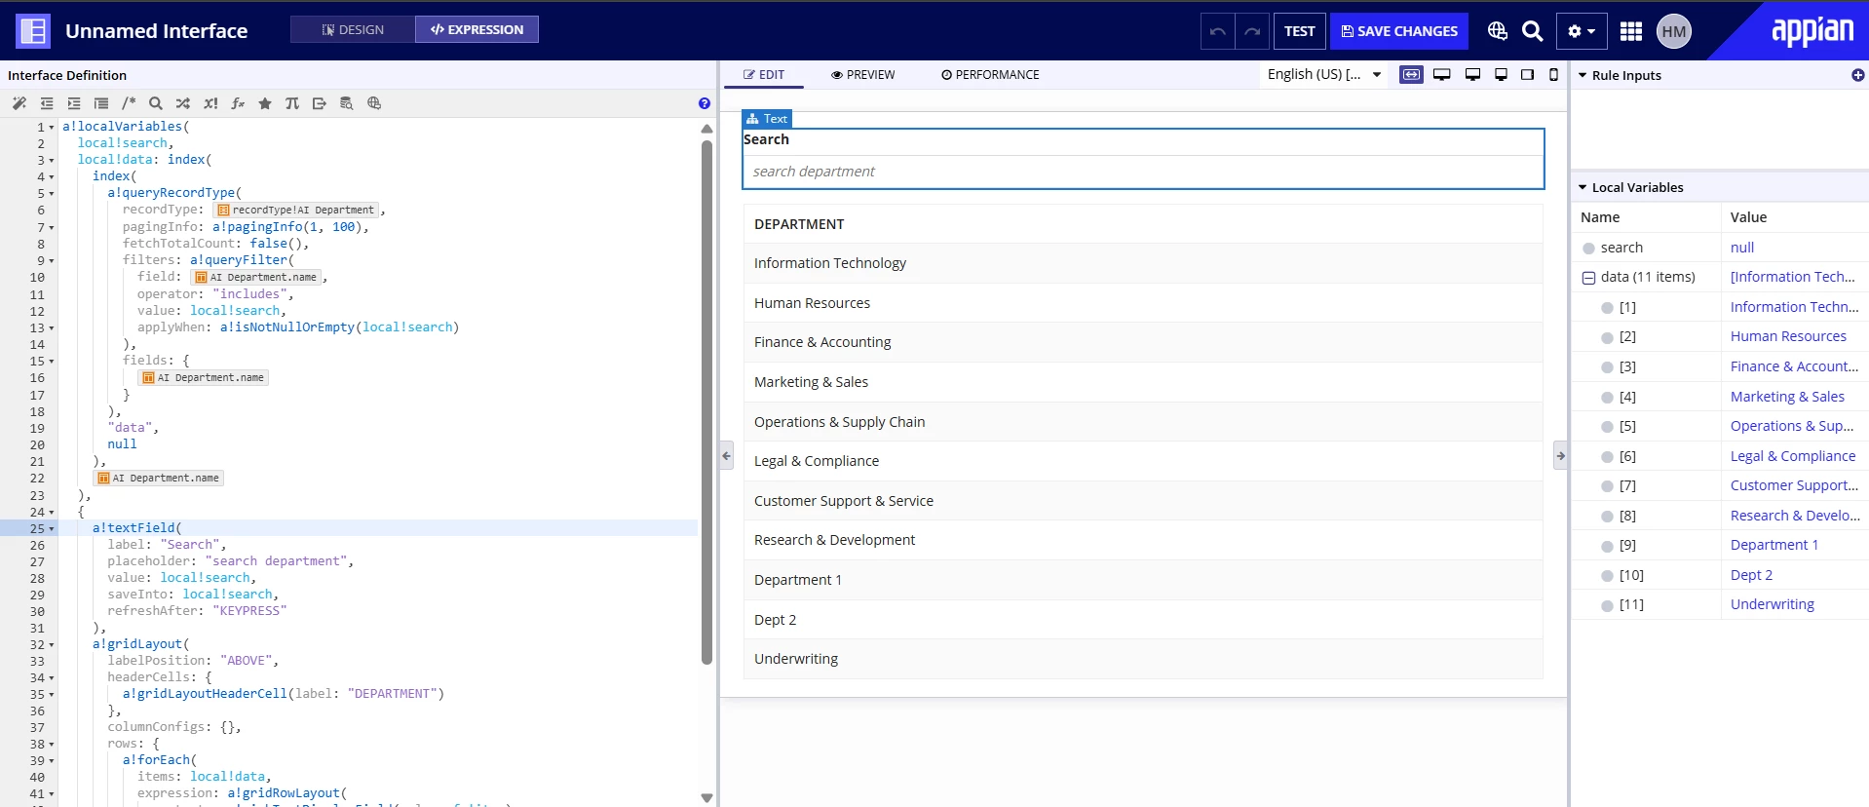Click the indent code icon
The height and width of the screenshot is (807, 1869).
(74, 103)
